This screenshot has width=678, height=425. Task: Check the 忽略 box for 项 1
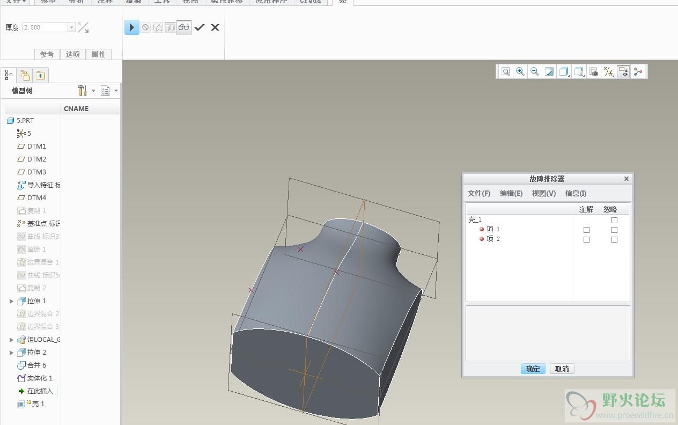point(614,230)
